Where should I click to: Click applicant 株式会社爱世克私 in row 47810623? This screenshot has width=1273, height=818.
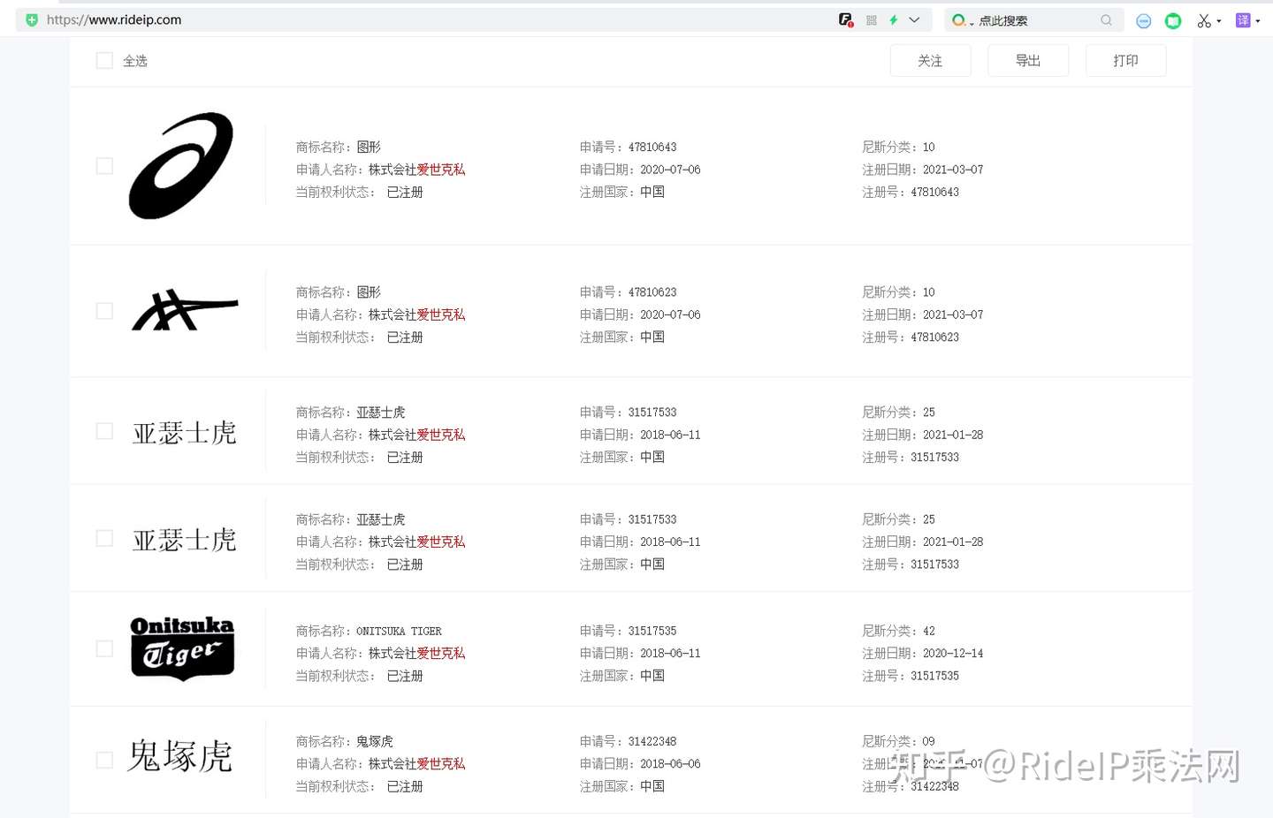tap(416, 314)
